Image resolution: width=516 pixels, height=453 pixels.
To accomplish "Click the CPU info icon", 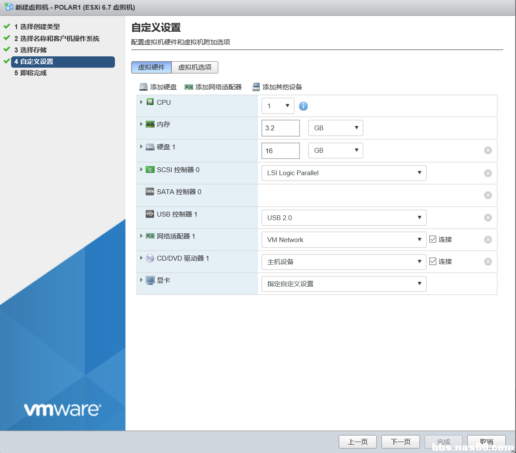I will [303, 106].
